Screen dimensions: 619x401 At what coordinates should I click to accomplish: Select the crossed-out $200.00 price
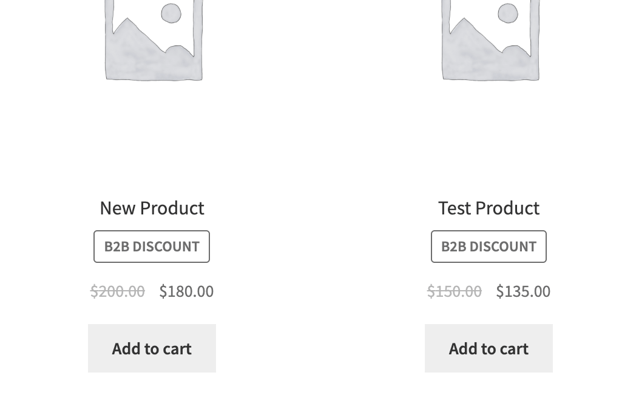[x=118, y=291]
